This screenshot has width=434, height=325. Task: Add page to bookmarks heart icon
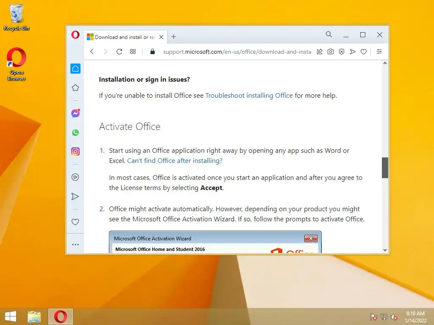[364, 52]
